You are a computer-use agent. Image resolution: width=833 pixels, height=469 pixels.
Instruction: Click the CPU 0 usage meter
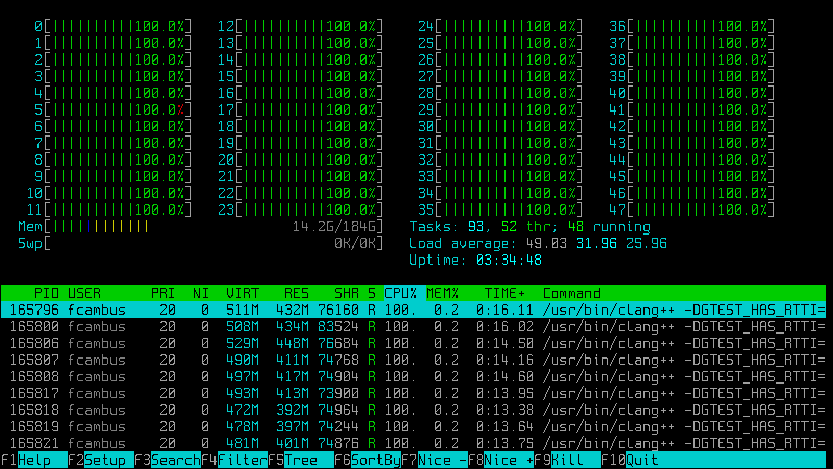click(x=113, y=27)
